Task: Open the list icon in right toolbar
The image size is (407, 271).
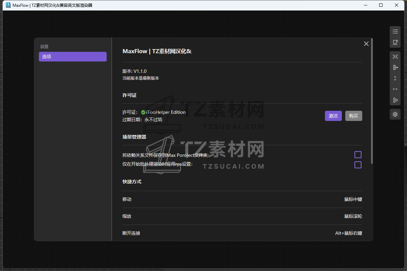Action: 395,32
